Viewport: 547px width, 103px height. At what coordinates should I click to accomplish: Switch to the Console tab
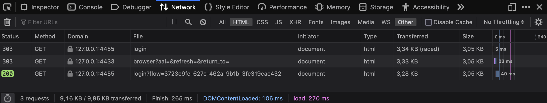click(x=85, y=7)
